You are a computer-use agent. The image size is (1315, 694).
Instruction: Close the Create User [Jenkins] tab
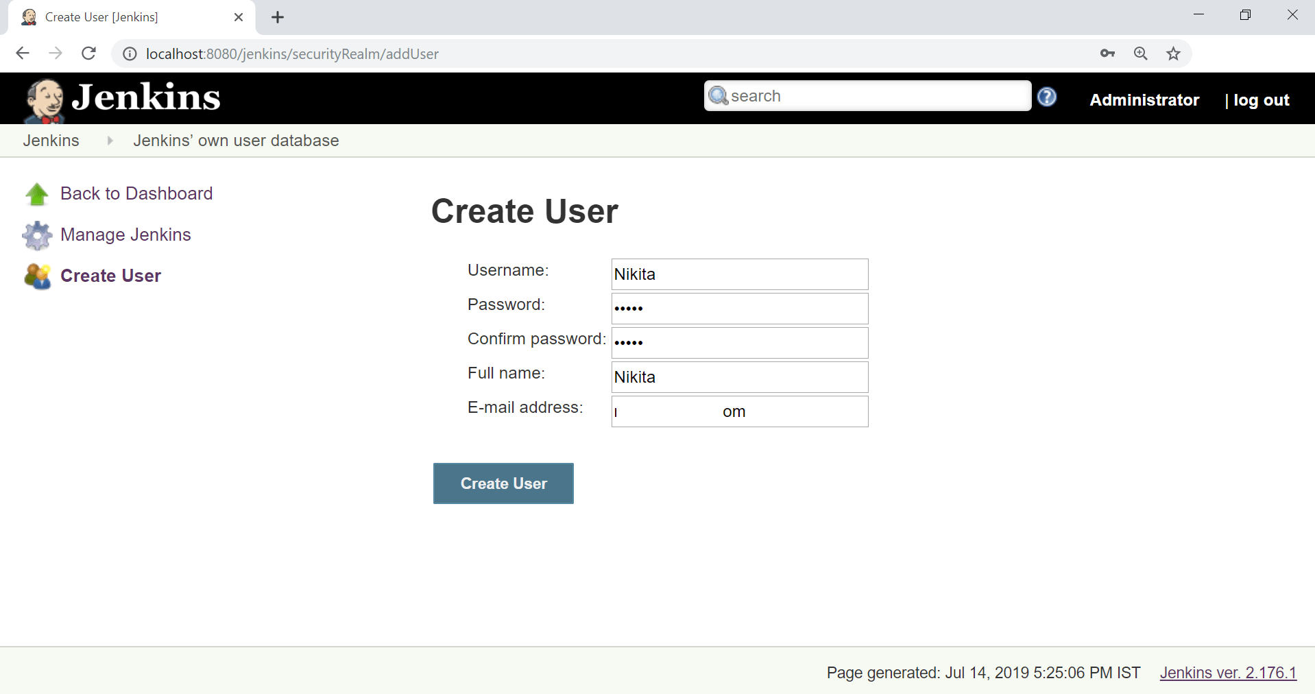tap(239, 17)
